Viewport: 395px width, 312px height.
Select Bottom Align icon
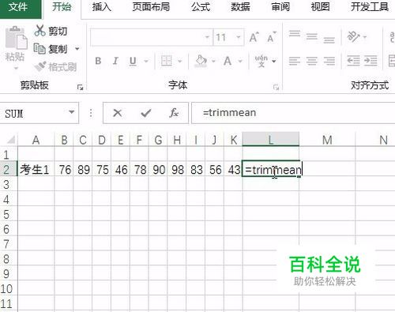(329, 39)
